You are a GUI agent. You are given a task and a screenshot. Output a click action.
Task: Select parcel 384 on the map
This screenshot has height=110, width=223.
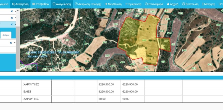point(152,11)
